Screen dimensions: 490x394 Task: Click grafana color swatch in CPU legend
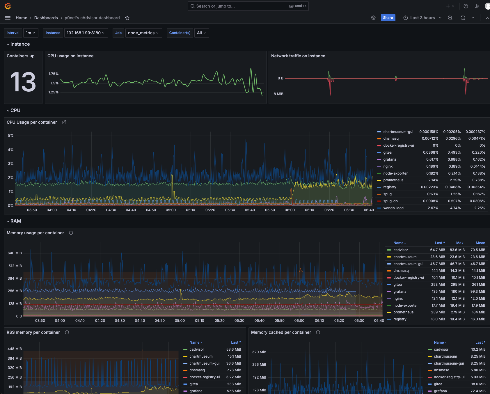pyautogui.click(x=379, y=159)
